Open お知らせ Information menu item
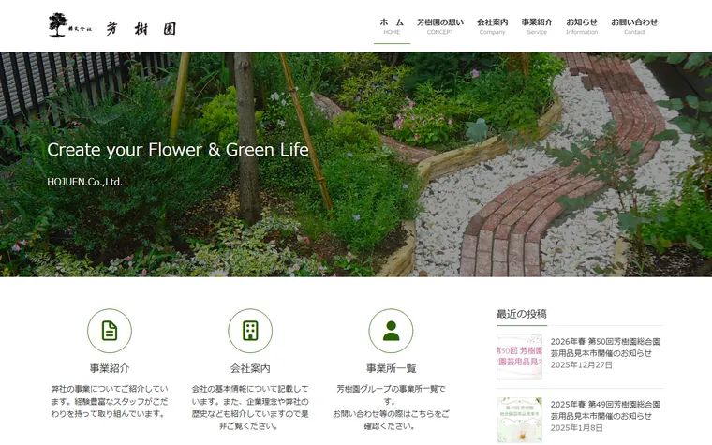Viewport: 712px width, 445px height. click(x=582, y=26)
